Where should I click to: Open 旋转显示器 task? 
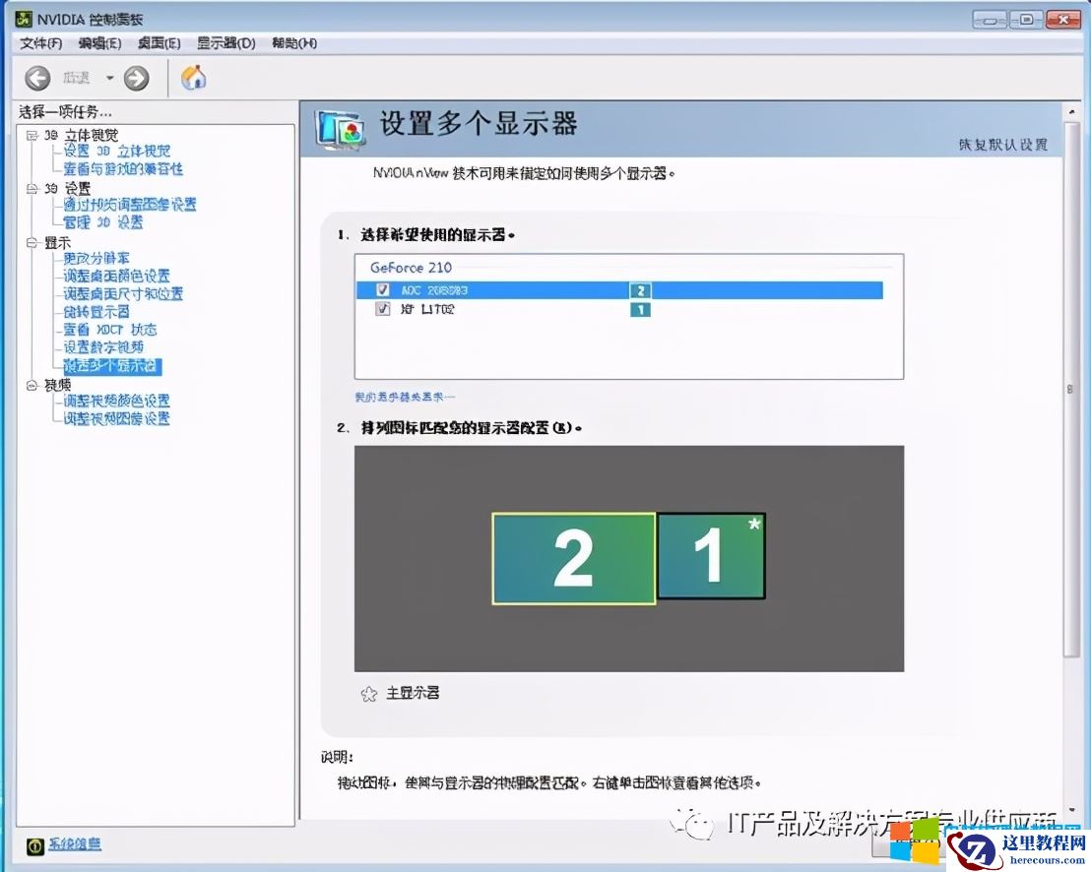coord(96,312)
